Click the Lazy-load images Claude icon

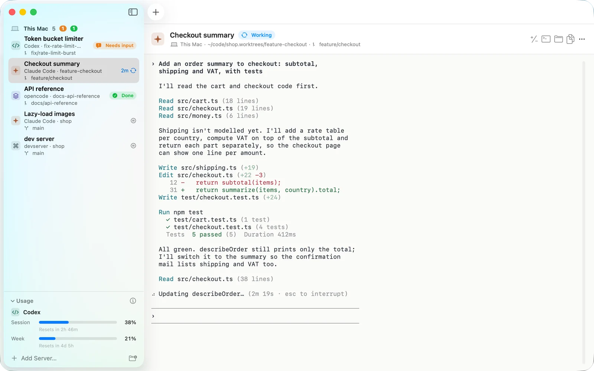click(16, 121)
